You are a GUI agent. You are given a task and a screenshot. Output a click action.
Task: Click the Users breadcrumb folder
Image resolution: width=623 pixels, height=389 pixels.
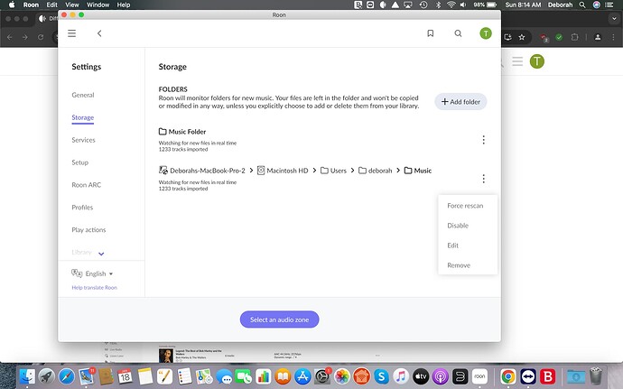coord(333,171)
